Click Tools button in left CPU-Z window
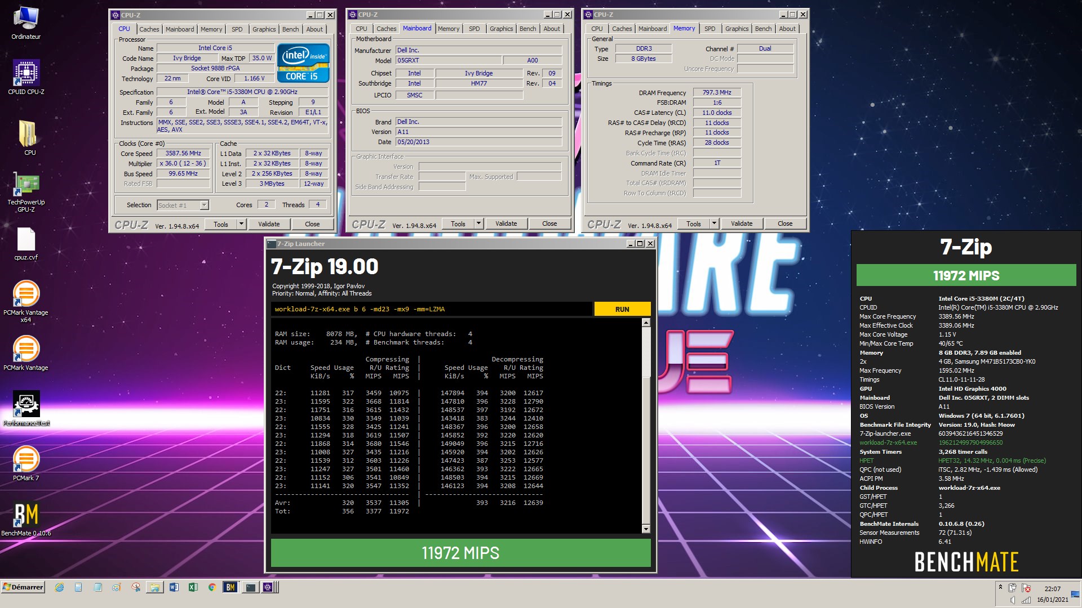1082x608 pixels. 221,224
